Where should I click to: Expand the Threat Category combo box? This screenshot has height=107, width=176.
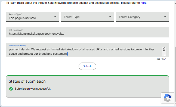pos(142,17)
